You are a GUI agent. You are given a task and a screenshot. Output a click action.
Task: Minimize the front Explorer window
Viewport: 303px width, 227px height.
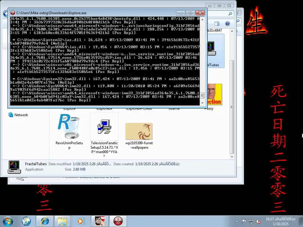[209, 6]
